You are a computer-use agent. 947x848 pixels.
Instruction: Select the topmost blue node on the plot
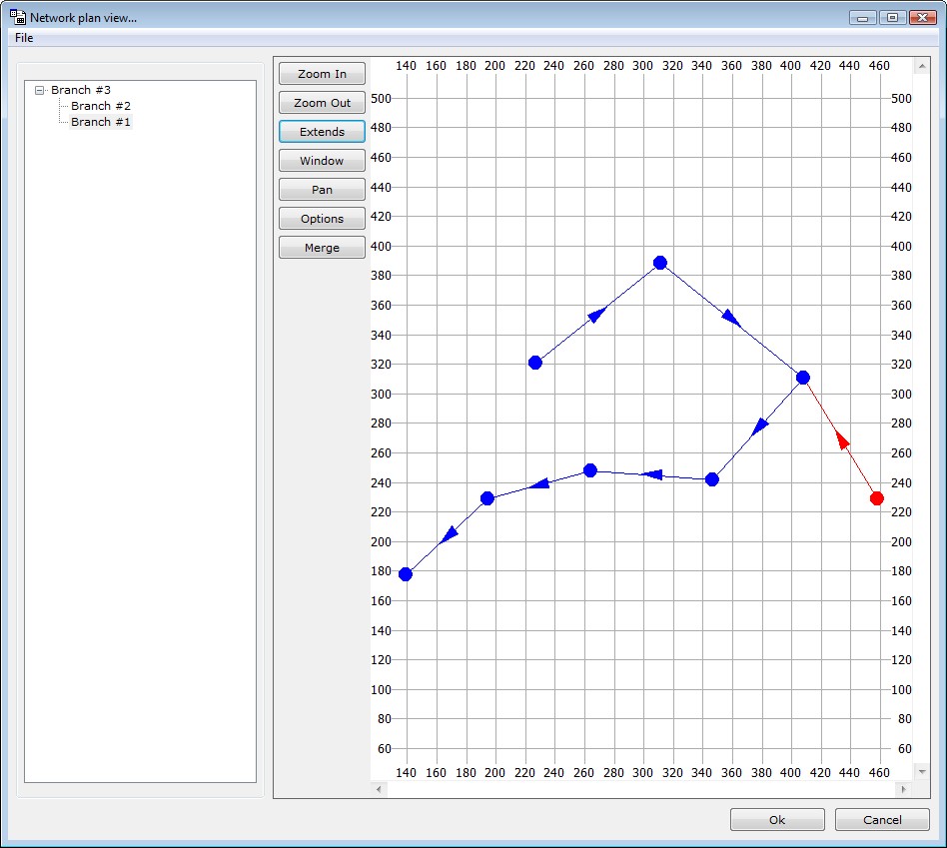pyautogui.click(x=659, y=263)
